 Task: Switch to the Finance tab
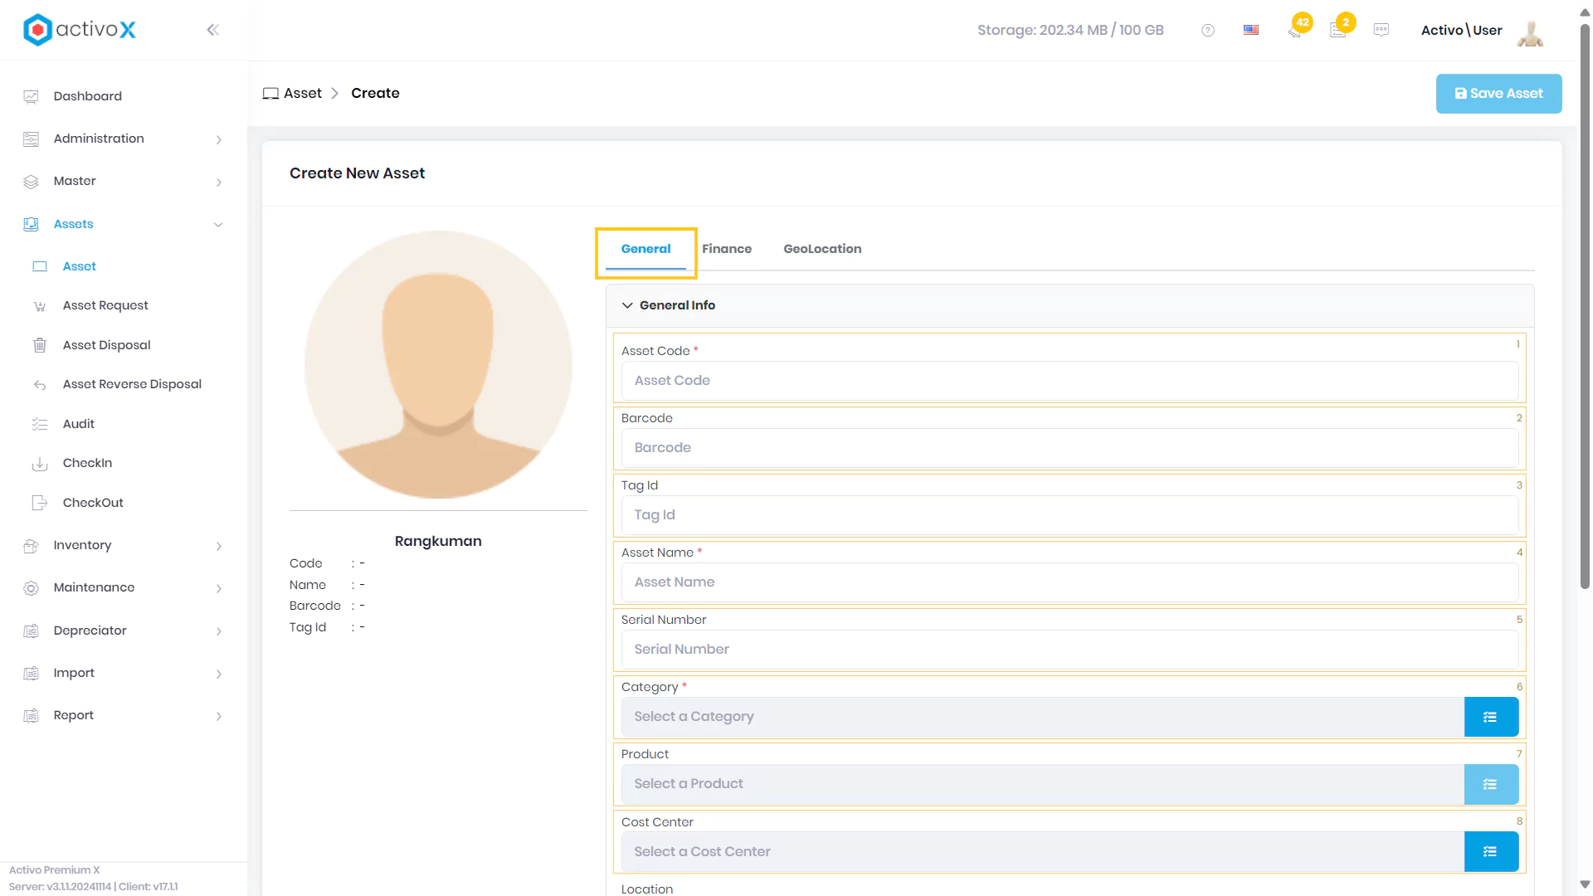point(727,249)
